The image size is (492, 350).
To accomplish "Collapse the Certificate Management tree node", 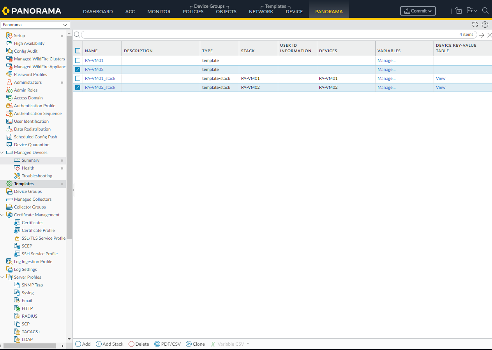I will [x=2, y=215].
